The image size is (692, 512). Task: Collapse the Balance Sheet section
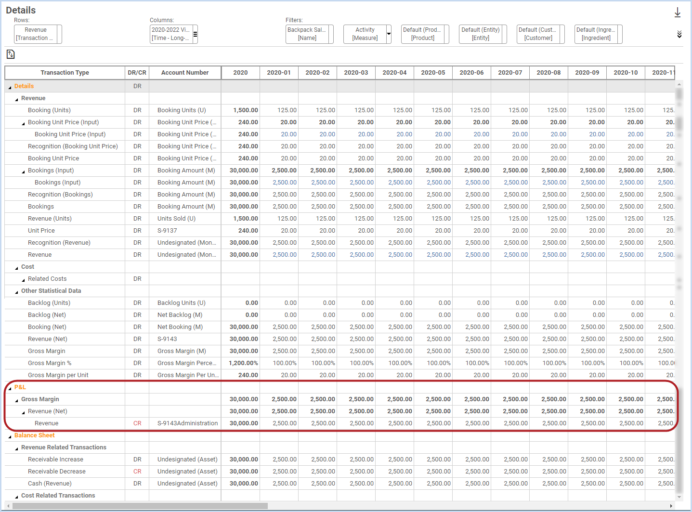click(x=10, y=436)
